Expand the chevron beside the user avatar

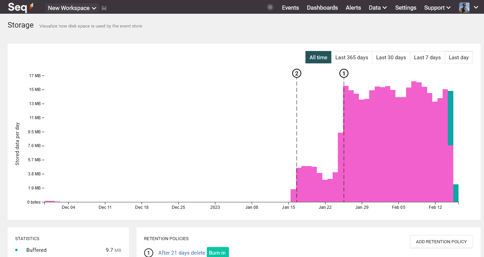(x=476, y=8)
